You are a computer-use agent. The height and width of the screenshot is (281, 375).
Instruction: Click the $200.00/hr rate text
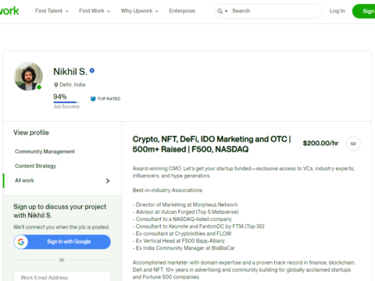pyautogui.click(x=320, y=144)
